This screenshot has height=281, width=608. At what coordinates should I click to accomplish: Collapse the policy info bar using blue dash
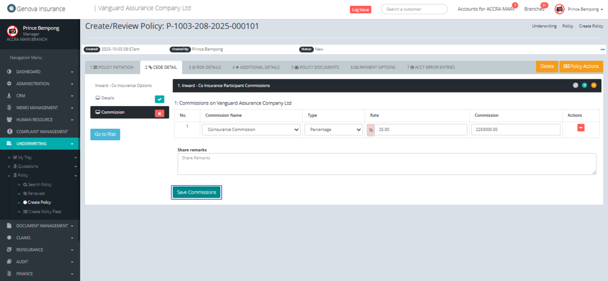602,49
